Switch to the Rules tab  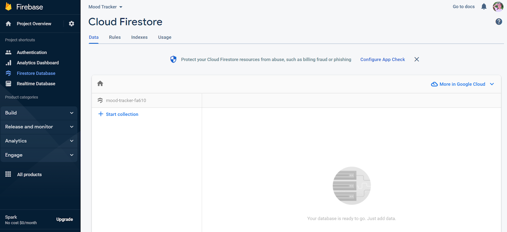(115, 37)
